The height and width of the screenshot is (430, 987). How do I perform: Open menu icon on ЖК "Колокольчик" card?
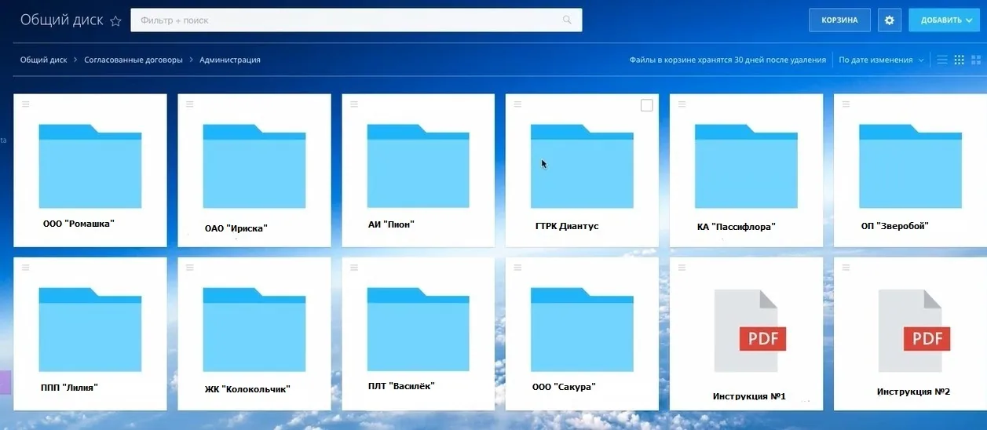(190, 268)
